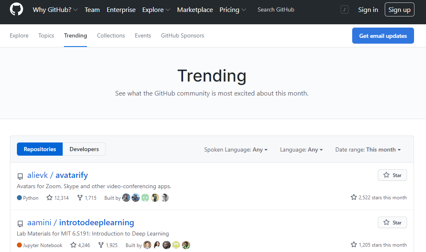
Task: Open Spoken Language: Any dropdown
Action: coord(236,150)
